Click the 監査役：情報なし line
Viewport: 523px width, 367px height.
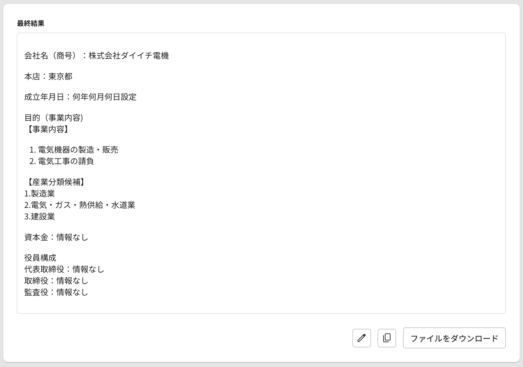click(x=56, y=292)
